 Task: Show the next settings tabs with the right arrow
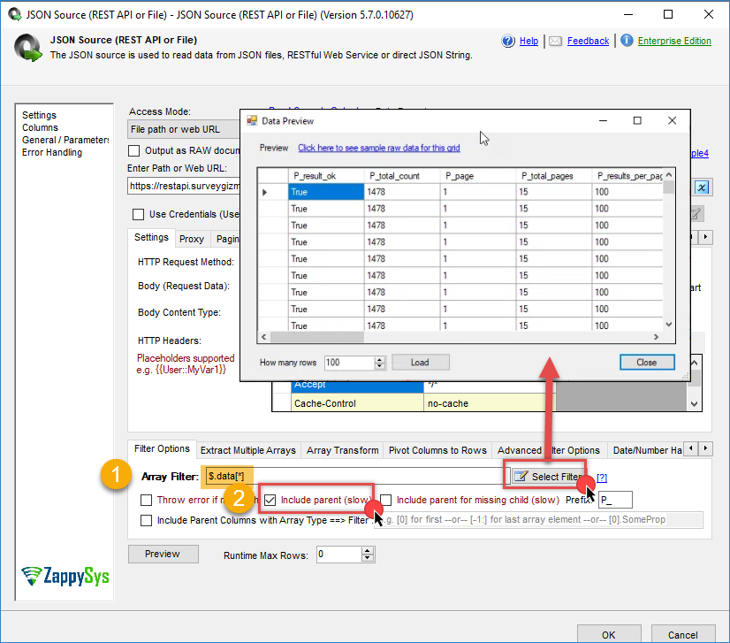click(x=706, y=237)
